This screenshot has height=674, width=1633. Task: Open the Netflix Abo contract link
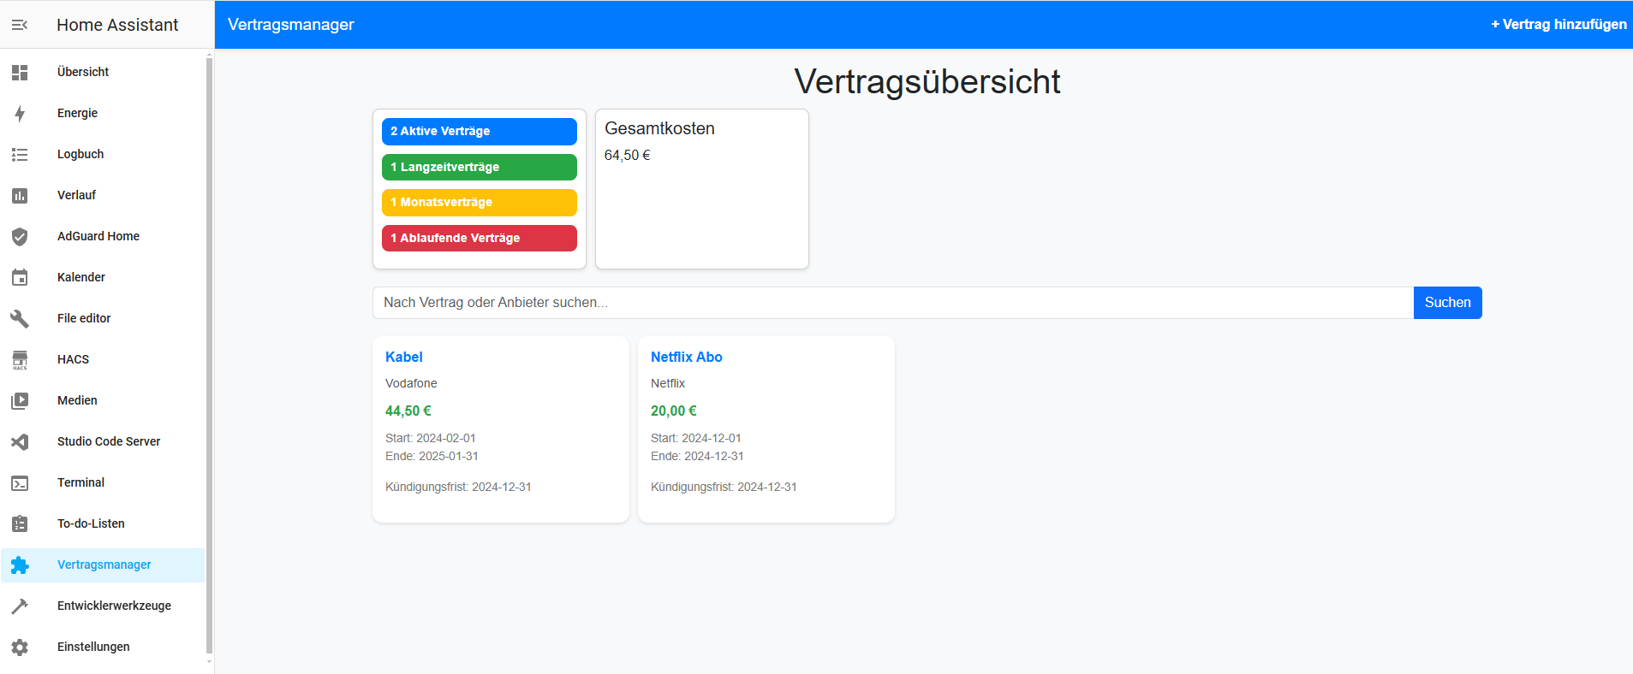pyautogui.click(x=687, y=358)
